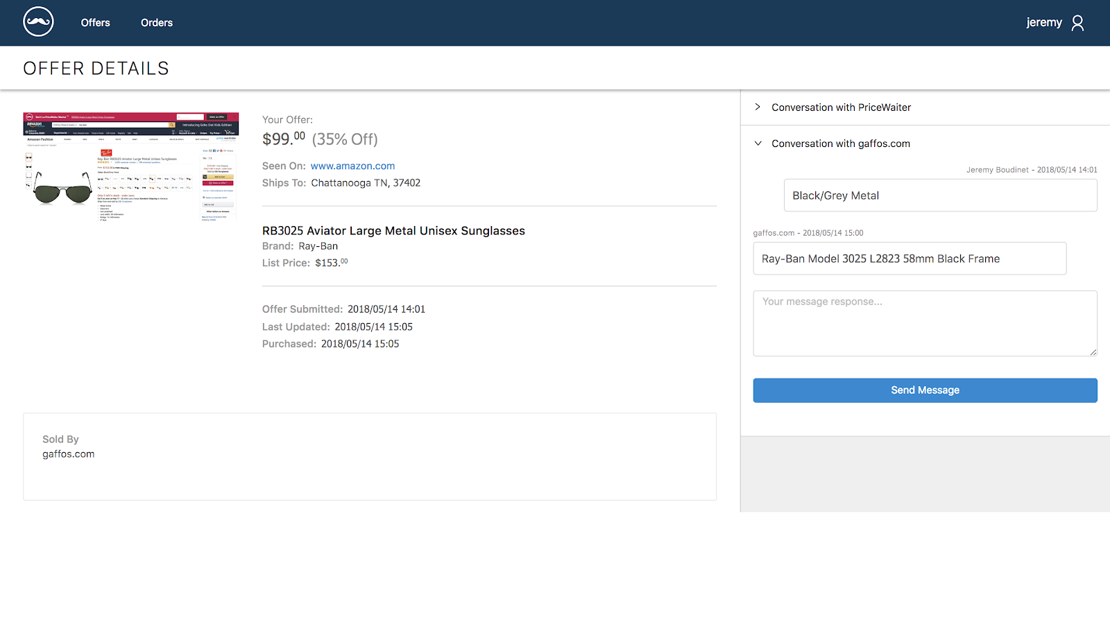Focus the message response text box
This screenshot has width=1110, height=633.
[925, 323]
